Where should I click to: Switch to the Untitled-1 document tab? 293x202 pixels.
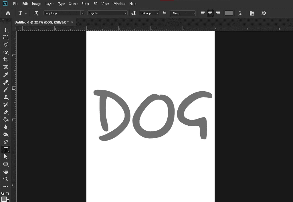point(41,22)
